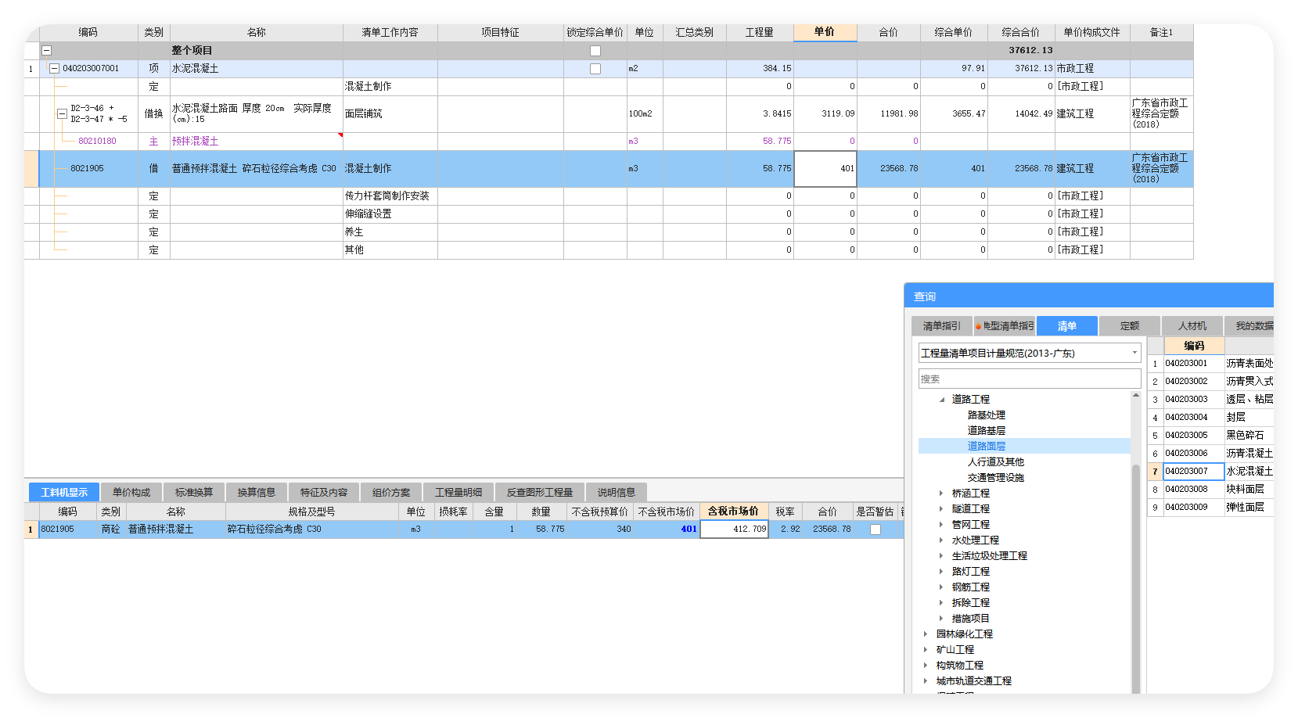Click the 搜索 input field in 查询 panel

point(1030,379)
